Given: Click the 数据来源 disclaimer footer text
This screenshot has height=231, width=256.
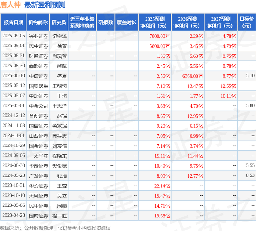Looking at the screenshot, I should pyautogui.click(x=55, y=228).
